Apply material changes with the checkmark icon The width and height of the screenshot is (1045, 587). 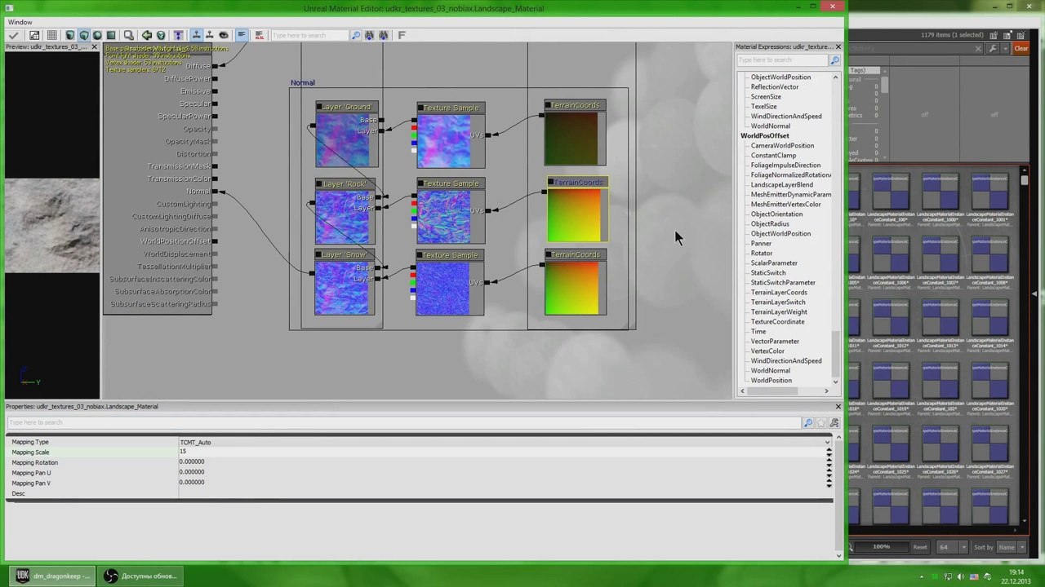14,35
